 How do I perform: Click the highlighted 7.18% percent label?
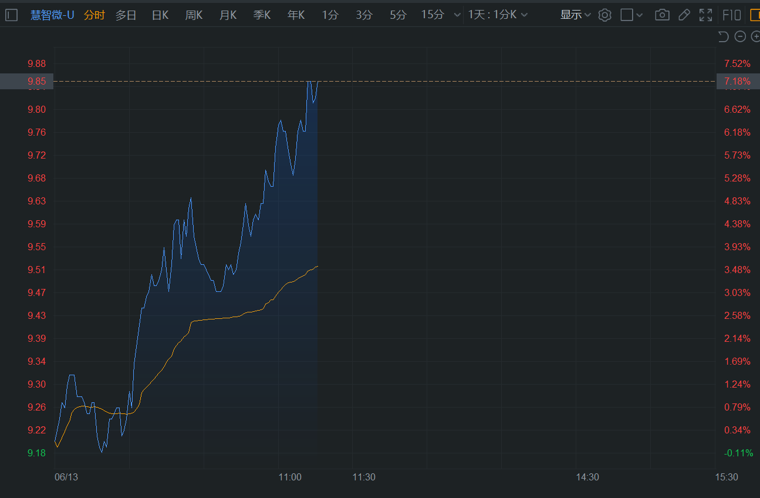coord(738,81)
